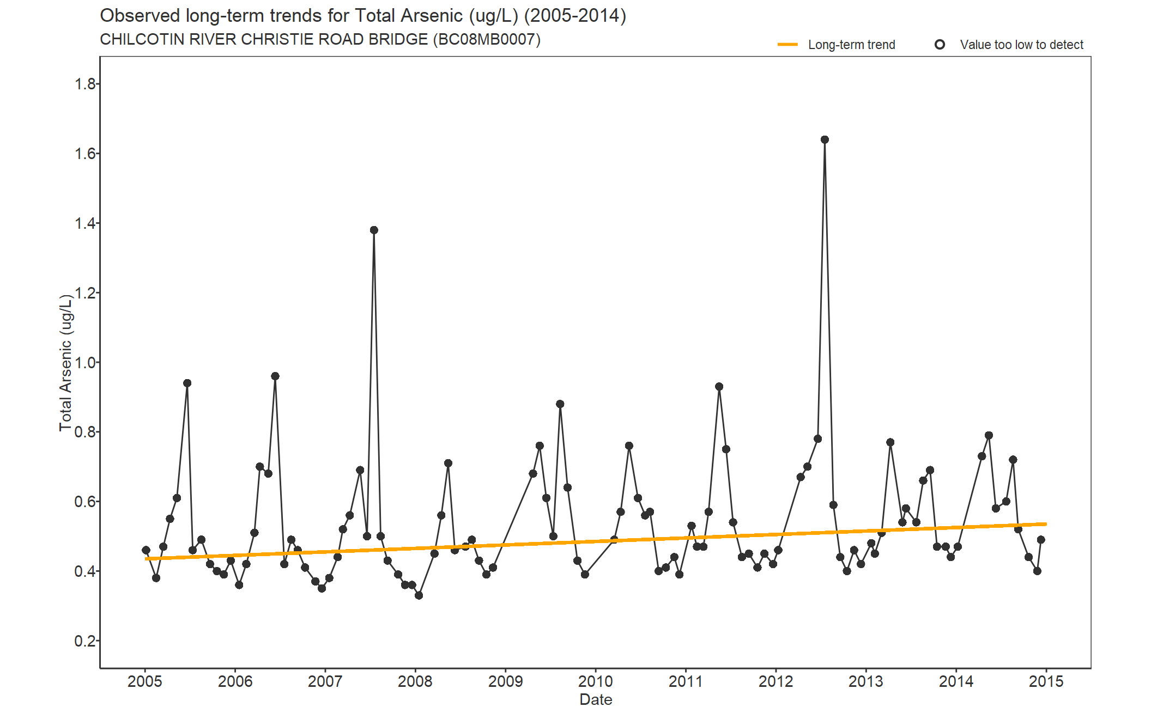1151x713 pixels.
Task: Click the orange Long-term trend legend line
Action: tap(787, 45)
